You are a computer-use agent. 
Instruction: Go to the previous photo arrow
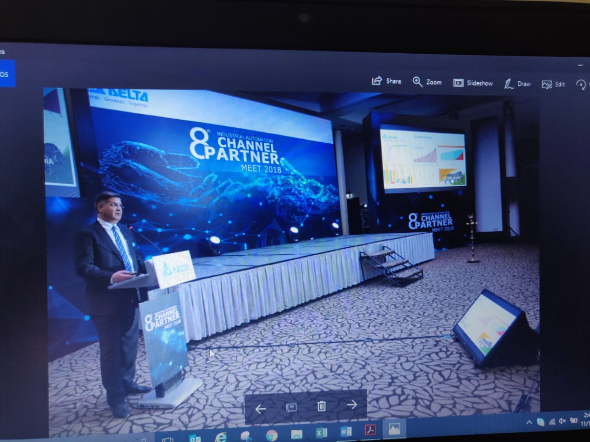pos(260,409)
